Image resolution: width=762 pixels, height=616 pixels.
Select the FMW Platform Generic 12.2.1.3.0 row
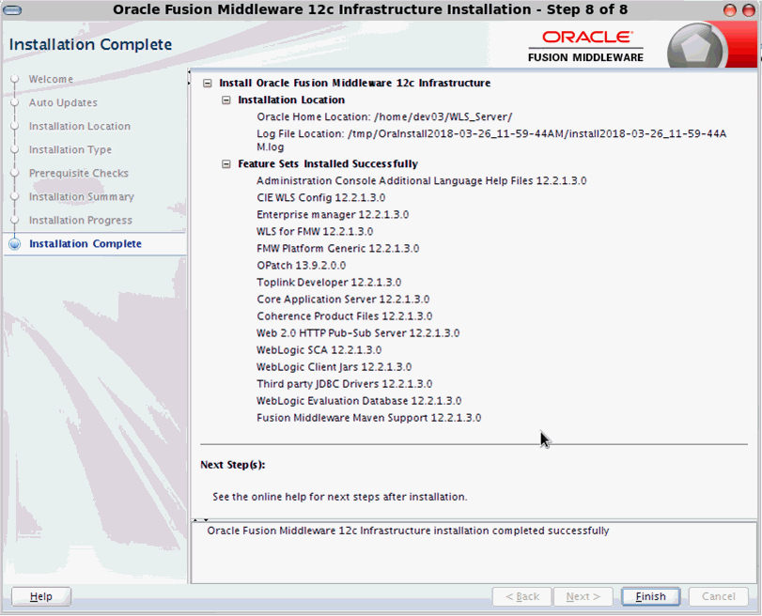point(337,249)
